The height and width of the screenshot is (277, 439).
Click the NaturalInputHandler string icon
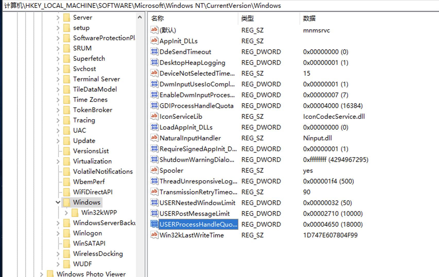pos(154,138)
